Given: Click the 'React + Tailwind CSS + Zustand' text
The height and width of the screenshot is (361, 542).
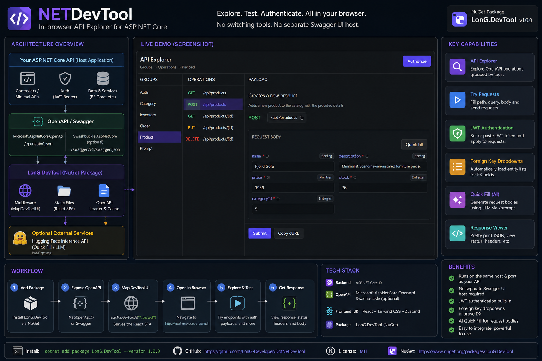Looking at the screenshot, I should [391, 311].
